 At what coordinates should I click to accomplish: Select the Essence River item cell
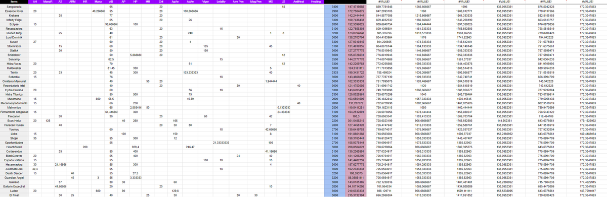click(14, 11)
